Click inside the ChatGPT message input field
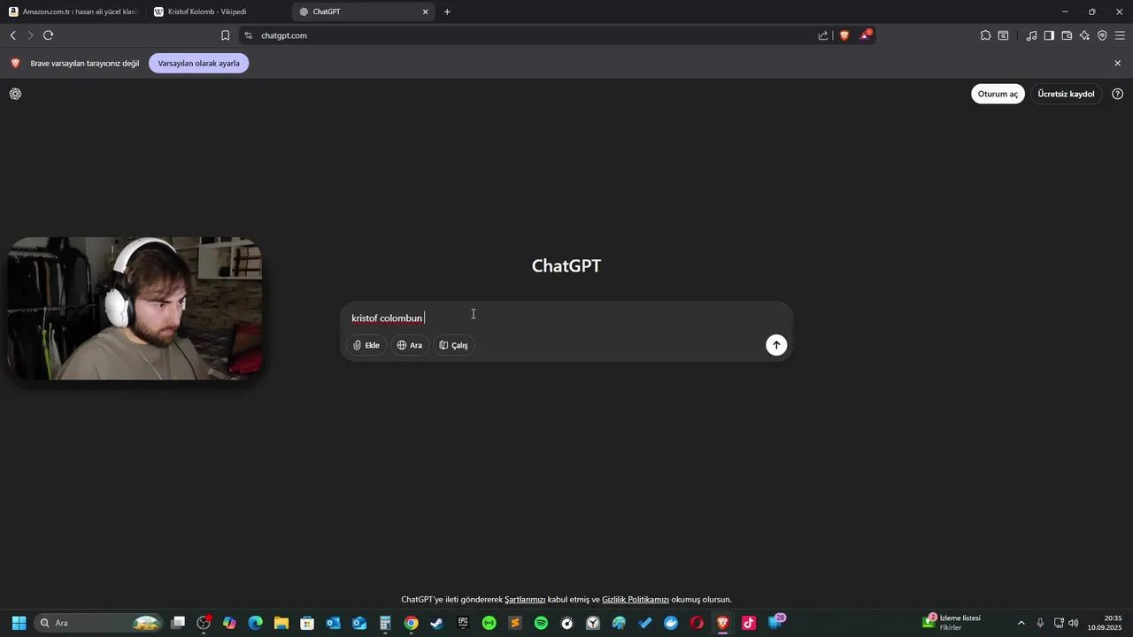 [566, 318]
